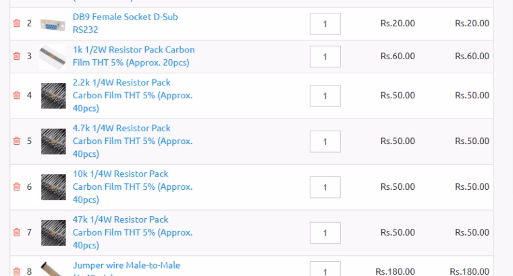
Task: Open DB9 Female Socket D-Sub product link
Action: pos(126,17)
